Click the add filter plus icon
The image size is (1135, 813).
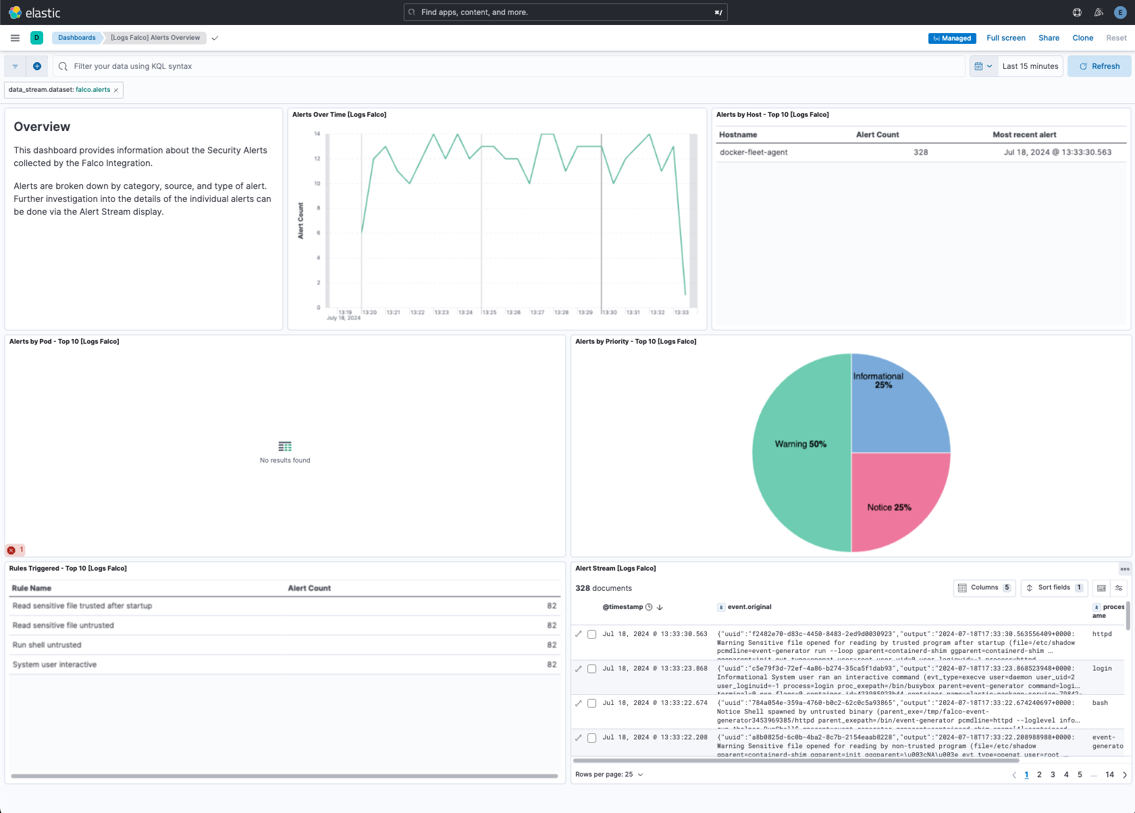coord(37,66)
